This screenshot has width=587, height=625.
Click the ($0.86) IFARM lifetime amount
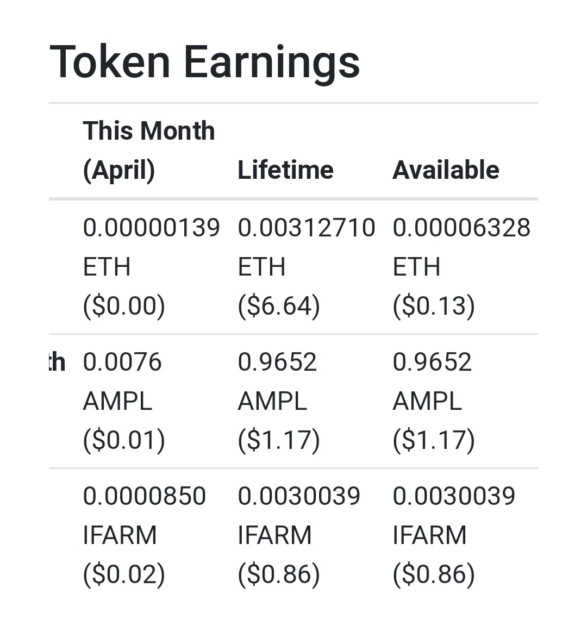[279, 574]
